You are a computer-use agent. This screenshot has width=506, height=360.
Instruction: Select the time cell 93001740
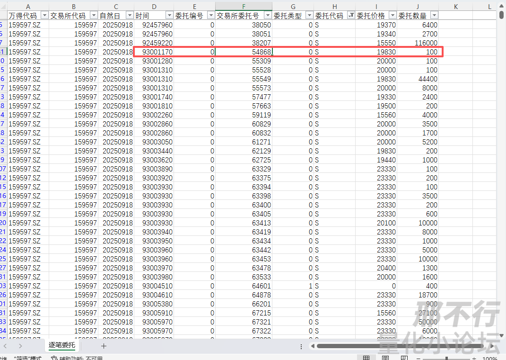pos(154,97)
